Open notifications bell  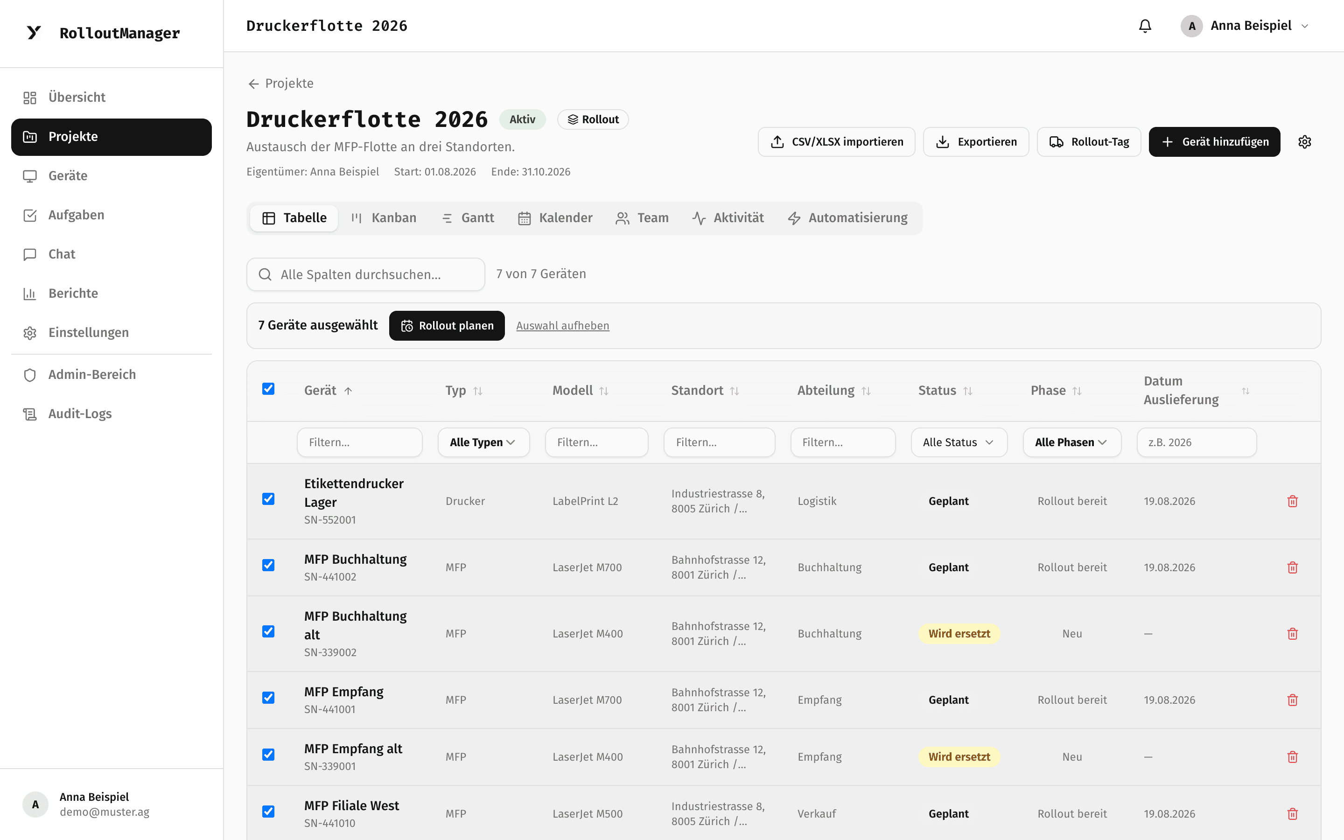click(x=1145, y=26)
